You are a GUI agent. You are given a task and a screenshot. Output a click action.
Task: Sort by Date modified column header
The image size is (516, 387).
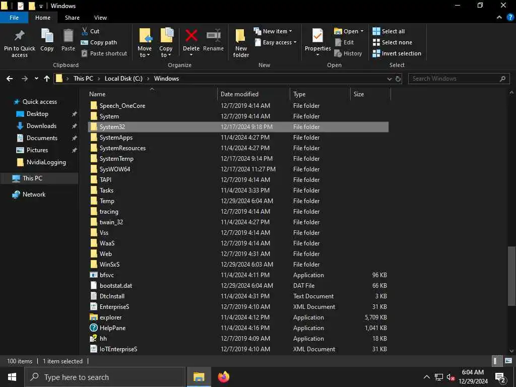click(x=254, y=94)
